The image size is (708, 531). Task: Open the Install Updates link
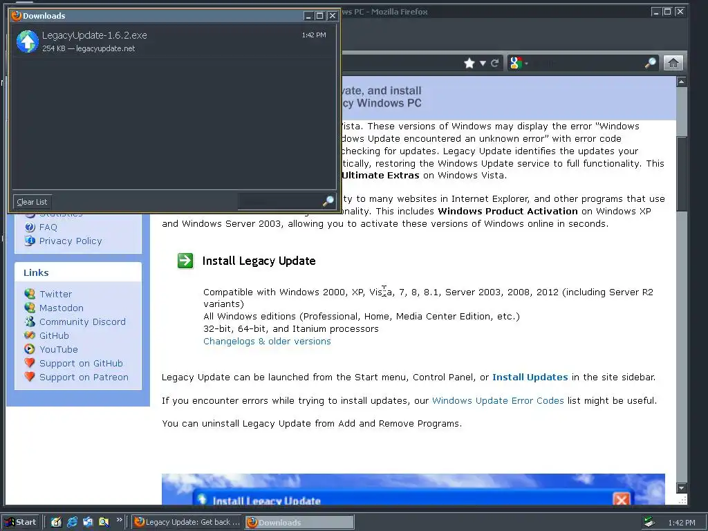(530, 377)
